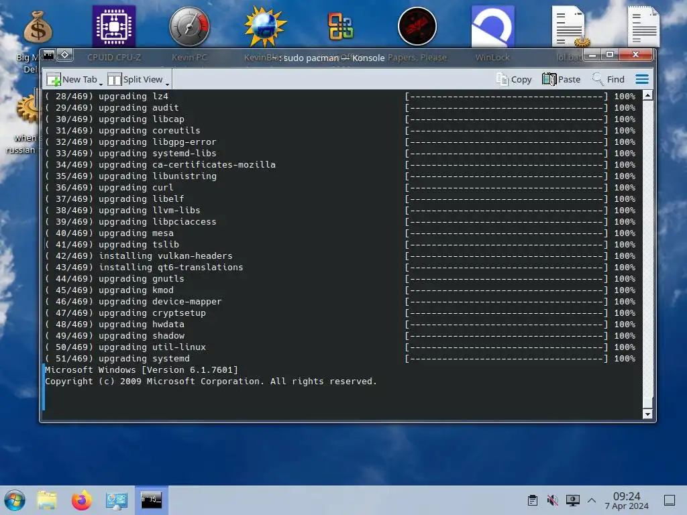Open the Kevin PC gauge desktop icon
Image resolution: width=687 pixels, height=515 pixels.
pos(189,26)
